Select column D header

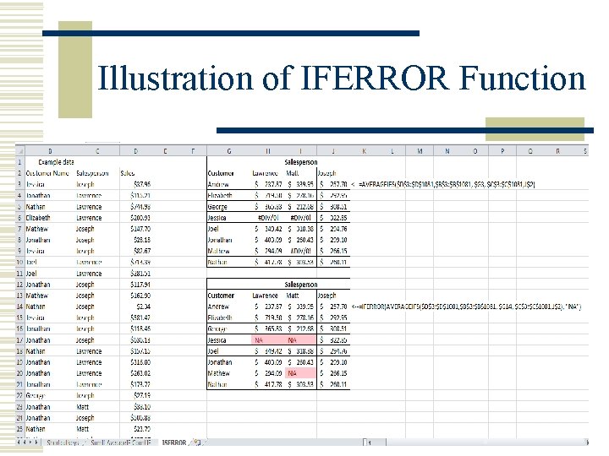point(135,151)
